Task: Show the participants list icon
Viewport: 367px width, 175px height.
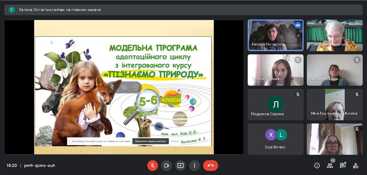Action: (x=330, y=166)
